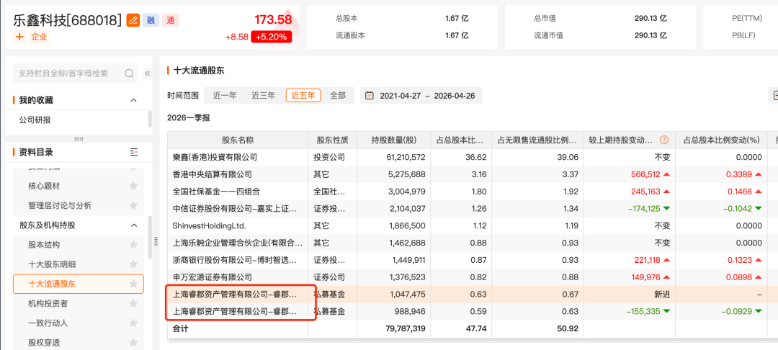
Task: Click 香港中央结算有限公司 shareholder name
Action: click(212, 174)
